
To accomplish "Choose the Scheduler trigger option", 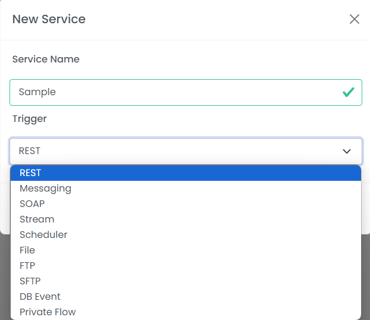I will pyautogui.click(x=186, y=235).
